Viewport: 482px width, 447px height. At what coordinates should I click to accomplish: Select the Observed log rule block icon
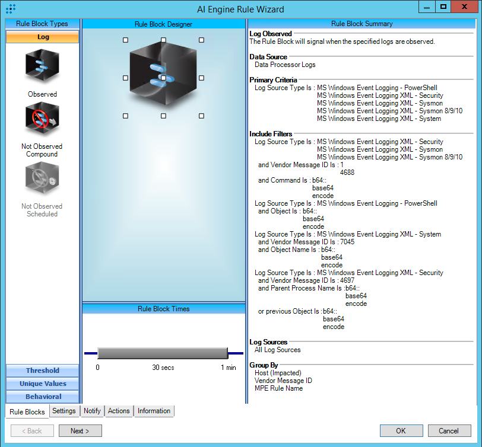tap(42, 66)
